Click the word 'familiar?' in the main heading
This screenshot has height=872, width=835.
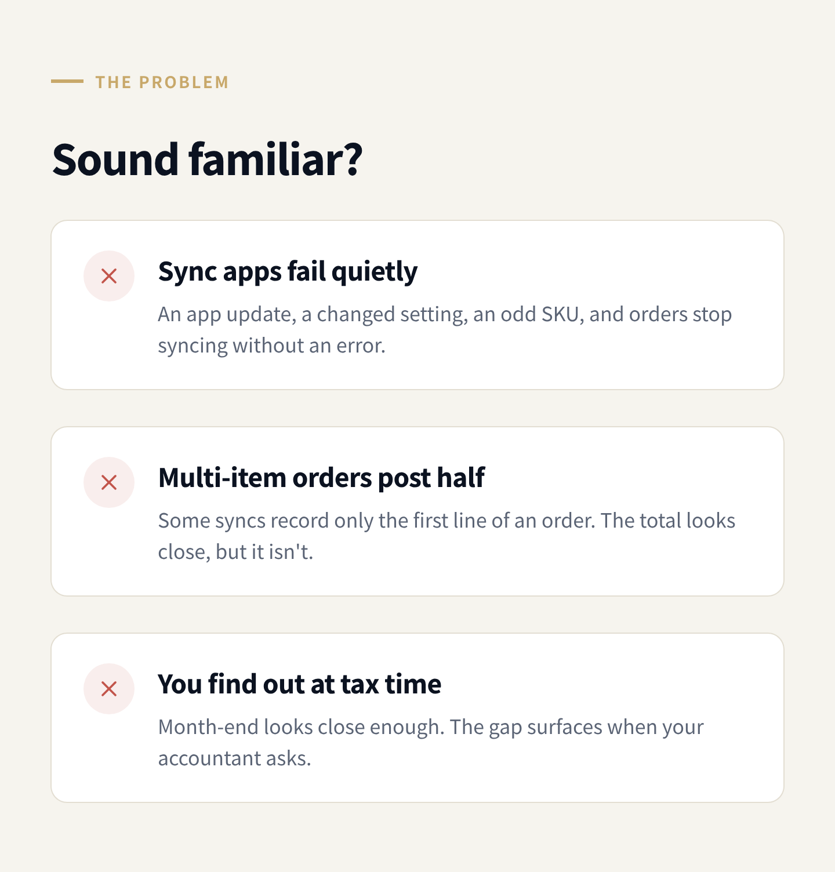click(x=276, y=159)
